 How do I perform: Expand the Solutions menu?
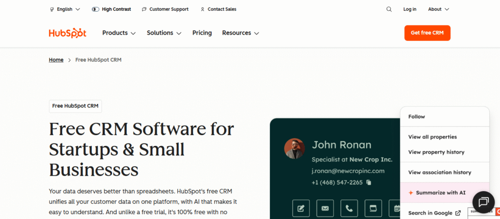click(x=164, y=33)
